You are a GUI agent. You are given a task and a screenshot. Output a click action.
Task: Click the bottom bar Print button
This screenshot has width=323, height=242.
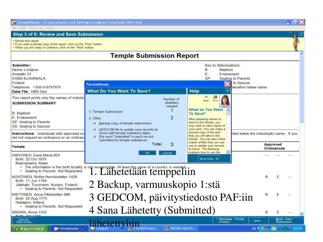tap(257, 221)
